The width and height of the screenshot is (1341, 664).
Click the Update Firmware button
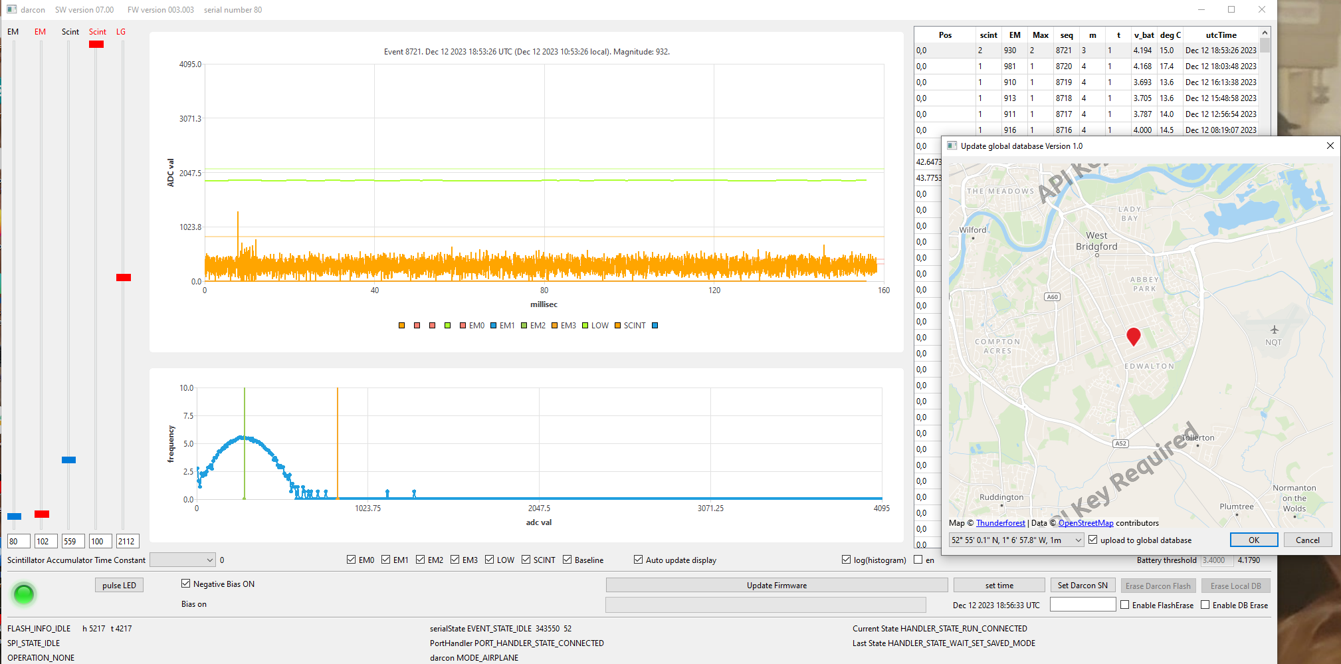[776, 586]
